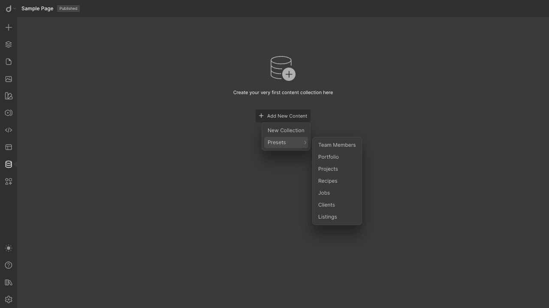Click the app logo in top-left corner
Viewport: 549px width, 308px height.
(x=9, y=9)
